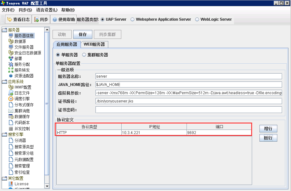Open the 服务转发 node icon

click(11, 70)
